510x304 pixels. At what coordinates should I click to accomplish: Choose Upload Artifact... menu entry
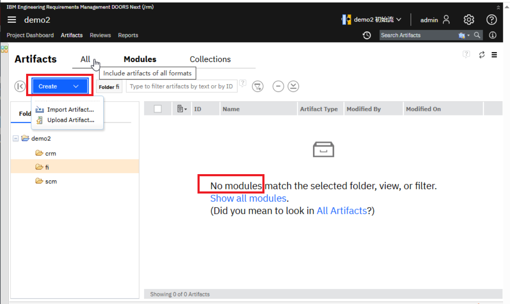coord(70,120)
